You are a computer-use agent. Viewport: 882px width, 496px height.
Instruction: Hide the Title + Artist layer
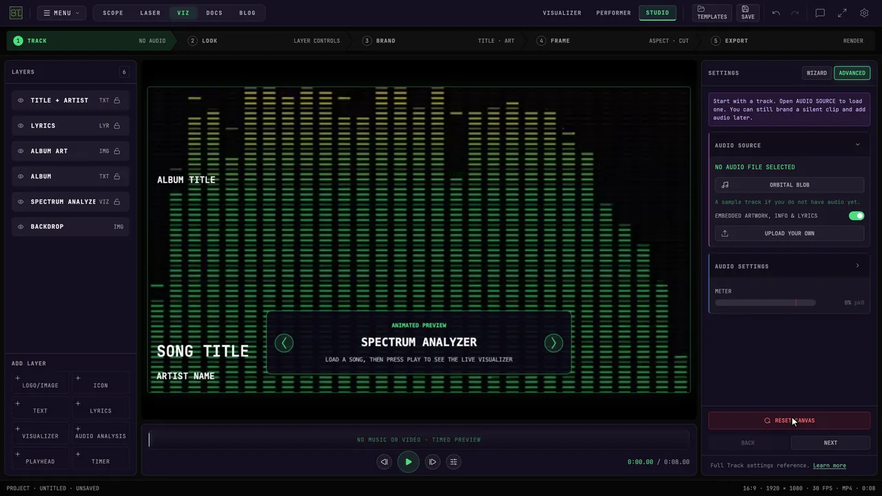tap(21, 101)
